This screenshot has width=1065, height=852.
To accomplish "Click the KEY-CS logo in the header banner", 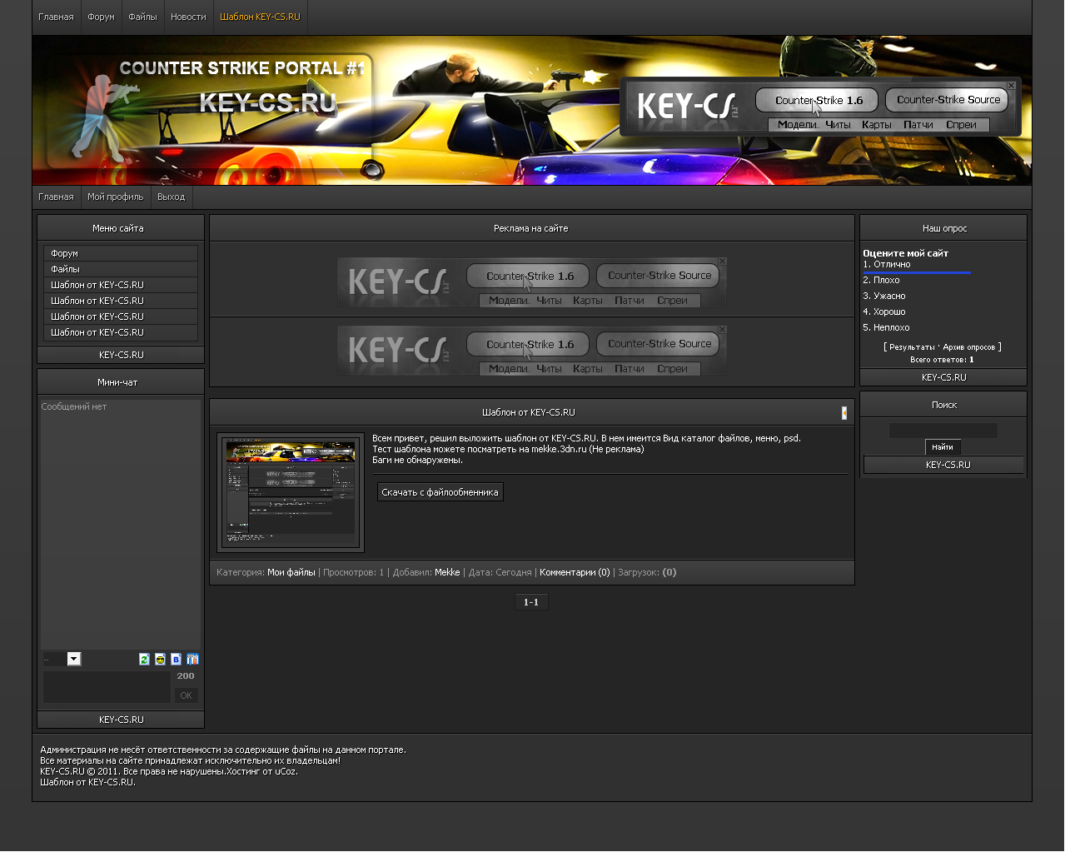I will tap(687, 107).
